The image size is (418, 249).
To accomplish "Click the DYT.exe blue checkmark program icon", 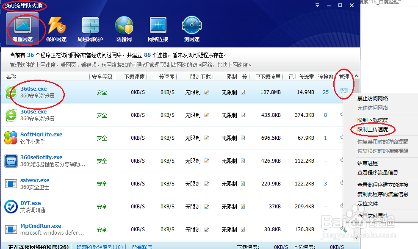I will click(x=11, y=207).
